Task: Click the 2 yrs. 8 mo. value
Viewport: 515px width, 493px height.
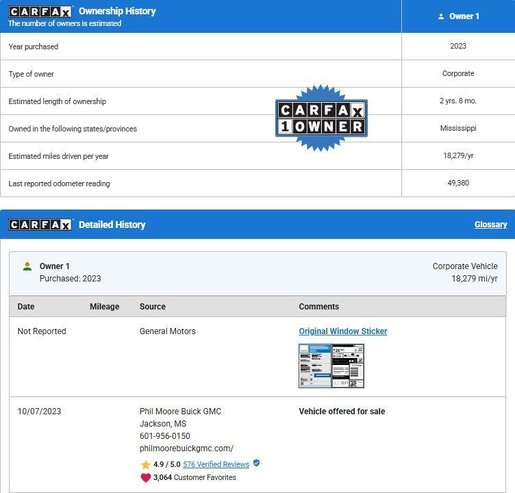Action: point(458,101)
